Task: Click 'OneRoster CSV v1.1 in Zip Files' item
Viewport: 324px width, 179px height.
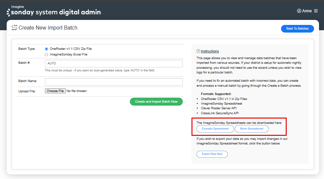Action: tap(224, 99)
